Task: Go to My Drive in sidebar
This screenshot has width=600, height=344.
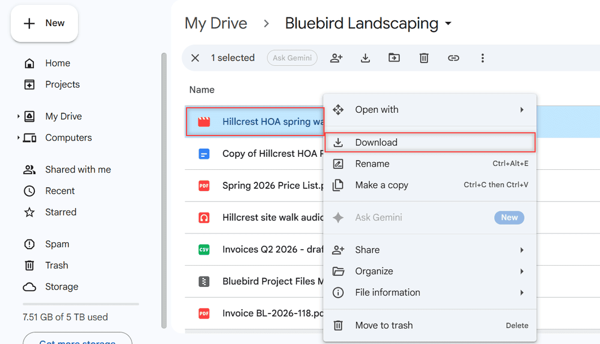Action: pyautogui.click(x=63, y=116)
